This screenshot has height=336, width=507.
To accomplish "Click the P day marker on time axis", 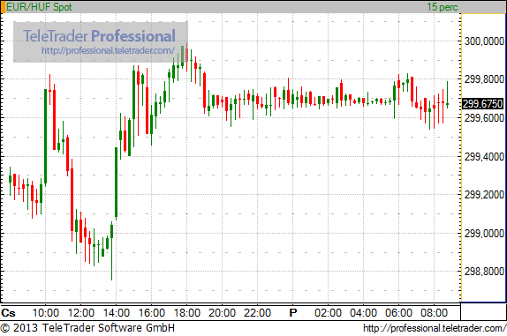I will 293,313.
